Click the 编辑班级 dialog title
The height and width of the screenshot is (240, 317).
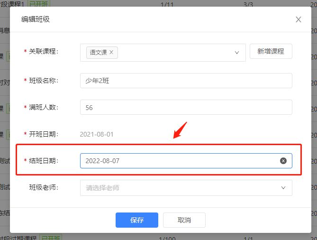(x=36, y=19)
